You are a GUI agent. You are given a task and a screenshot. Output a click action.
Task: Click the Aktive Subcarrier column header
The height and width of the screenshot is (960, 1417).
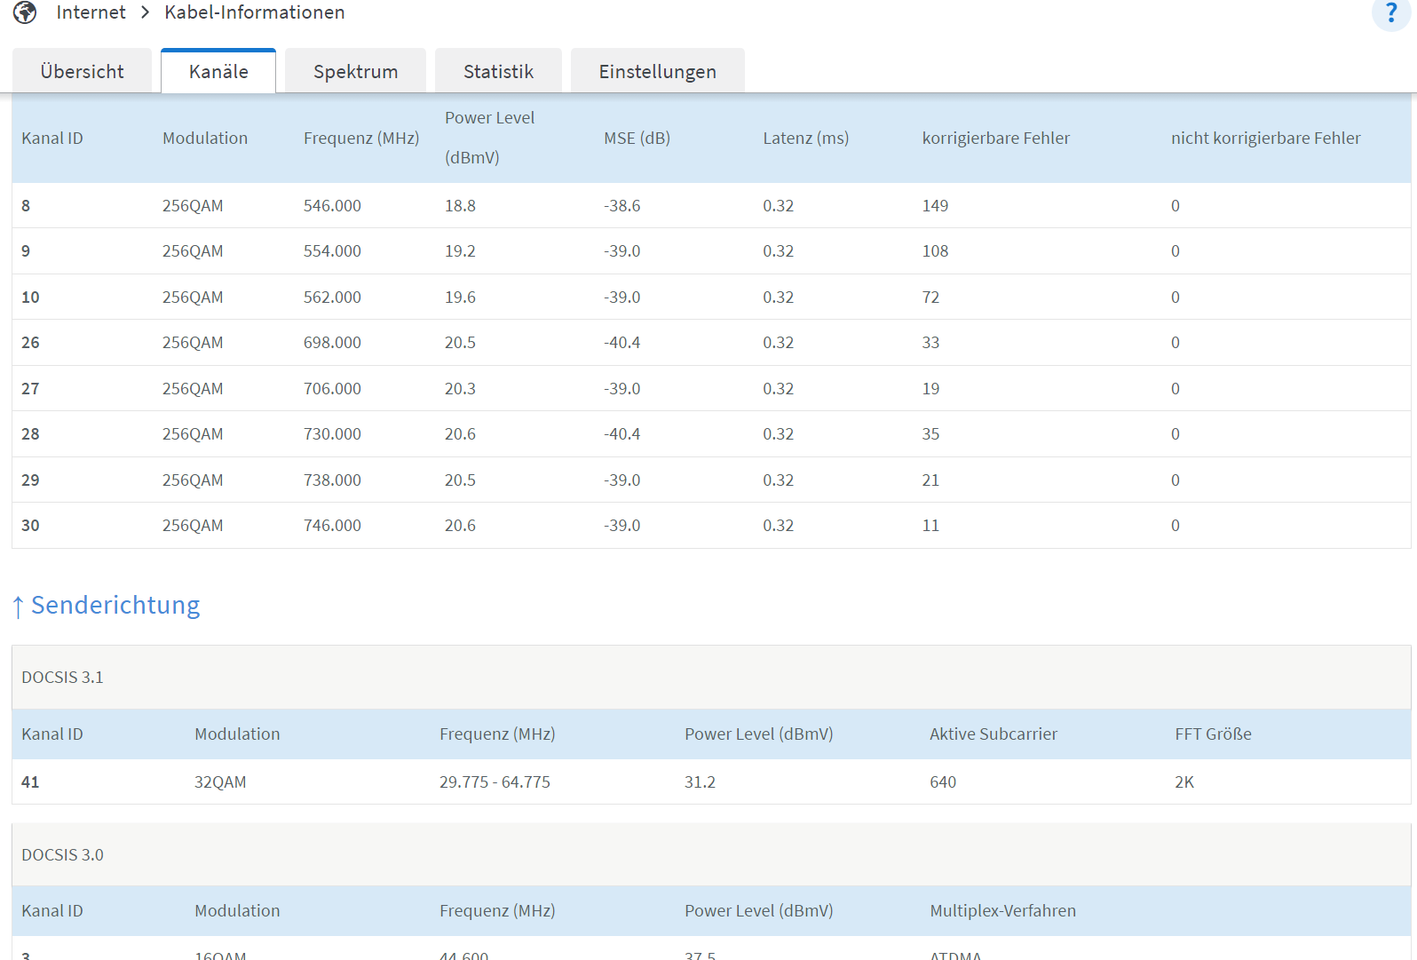coord(993,734)
